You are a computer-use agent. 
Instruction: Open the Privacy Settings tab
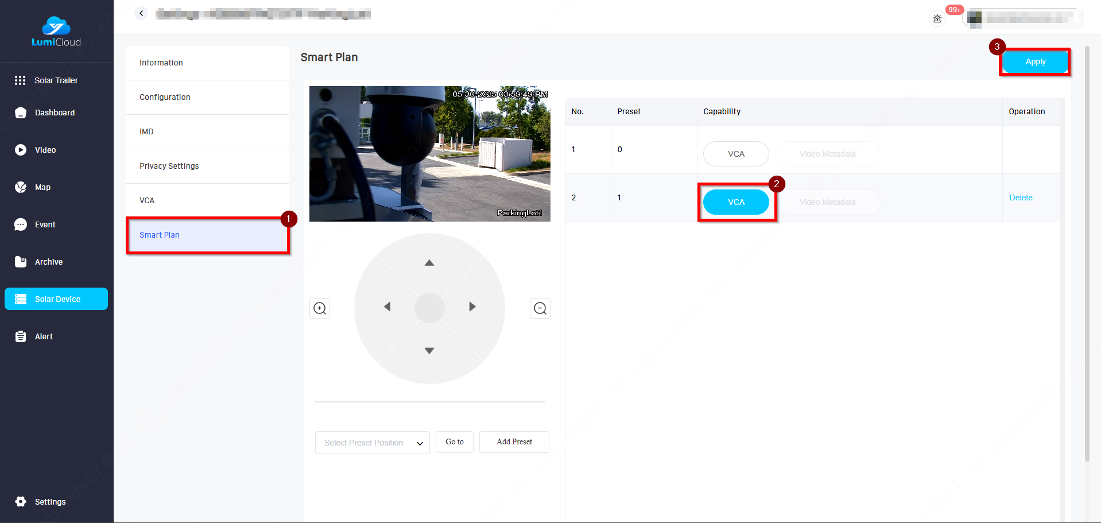coord(169,166)
